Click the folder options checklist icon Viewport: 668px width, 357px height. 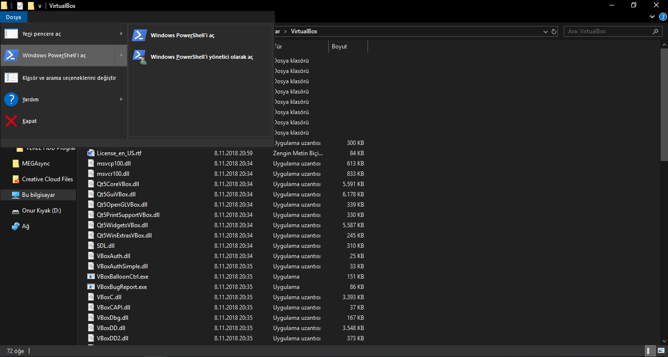tap(11, 77)
